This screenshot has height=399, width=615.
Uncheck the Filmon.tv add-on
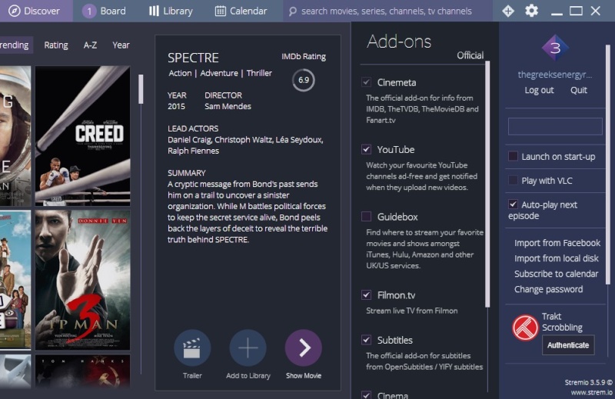[x=367, y=294]
